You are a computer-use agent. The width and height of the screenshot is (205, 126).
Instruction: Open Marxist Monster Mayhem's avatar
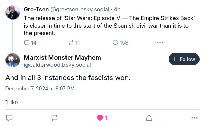[13, 60]
